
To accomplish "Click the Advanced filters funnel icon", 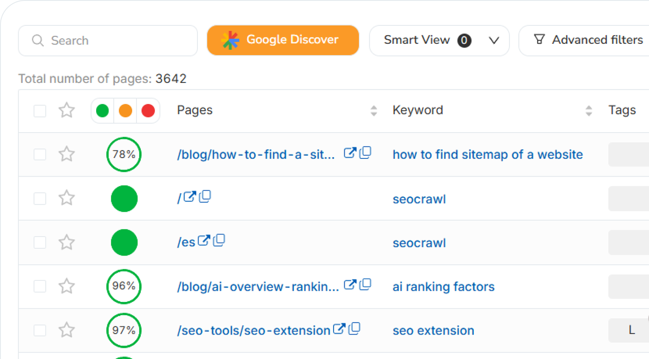I will [539, 40].
